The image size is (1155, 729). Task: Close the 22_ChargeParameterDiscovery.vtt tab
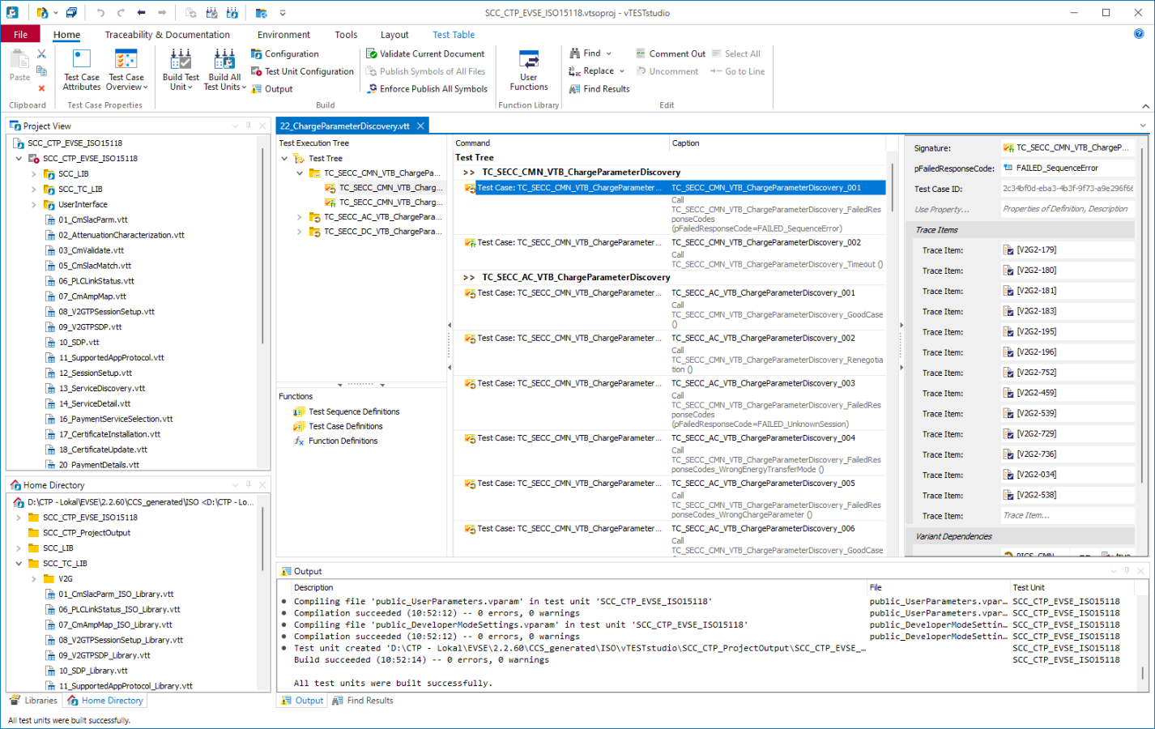(x=420, y=126)
